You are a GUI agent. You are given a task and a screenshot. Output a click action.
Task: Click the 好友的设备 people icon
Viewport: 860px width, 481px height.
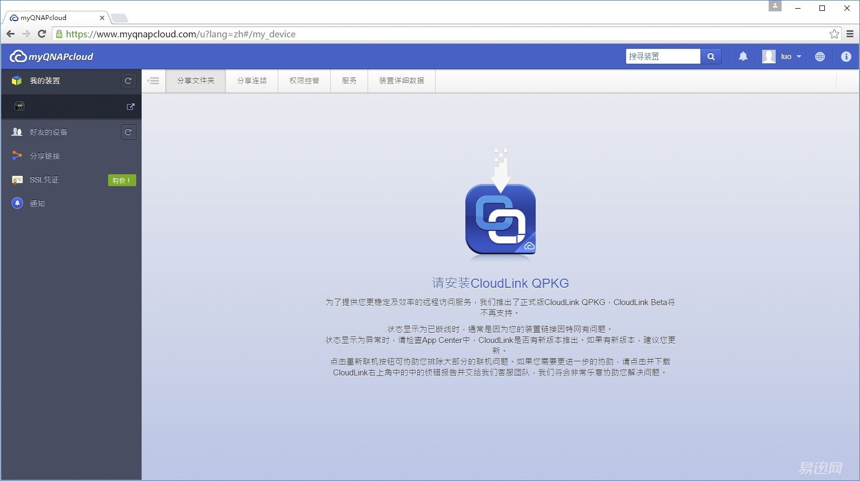coord(17,132)
